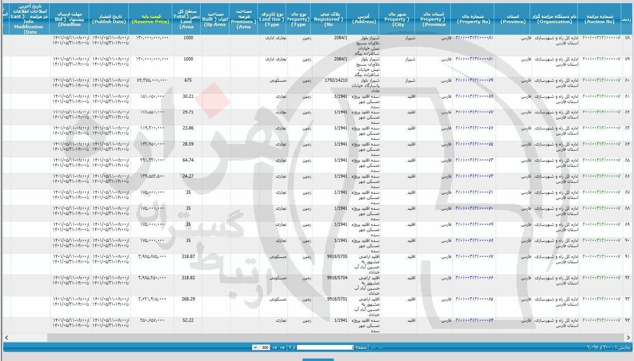Open property number ending ۶۵ in row ۹۳
Image resolution: width=634 pixels, height=361 pixels.
coord(474,299)
